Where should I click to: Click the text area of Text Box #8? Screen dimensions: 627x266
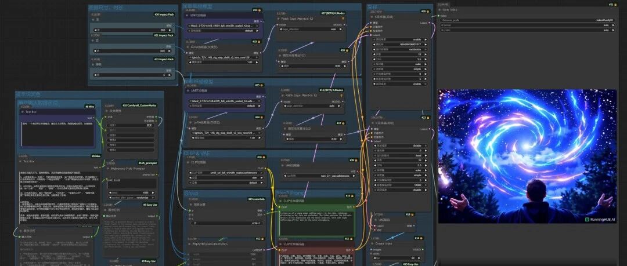58,133
